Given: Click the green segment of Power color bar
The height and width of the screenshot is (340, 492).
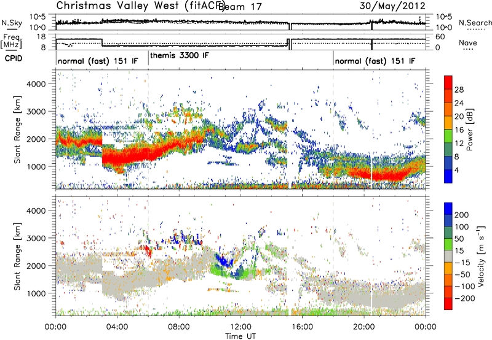Looking at the screenshot, I should (x=448, y=136).
